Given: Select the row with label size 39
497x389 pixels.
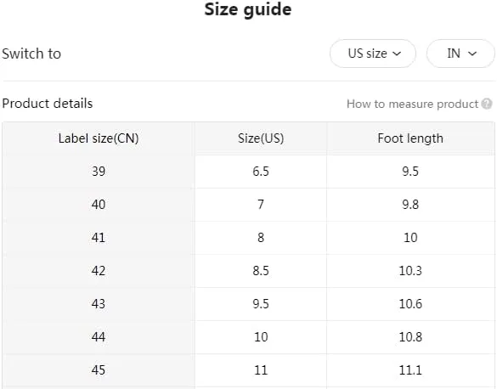Looking at the screenshot, I should pyautogui.click(x=248, y=172).
